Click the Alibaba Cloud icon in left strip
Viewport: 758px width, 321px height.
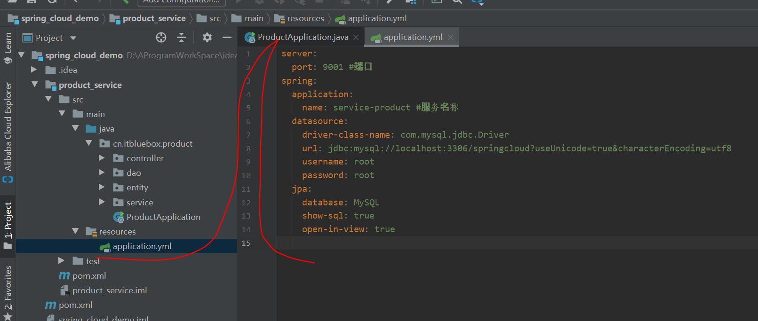coord(8,180)
